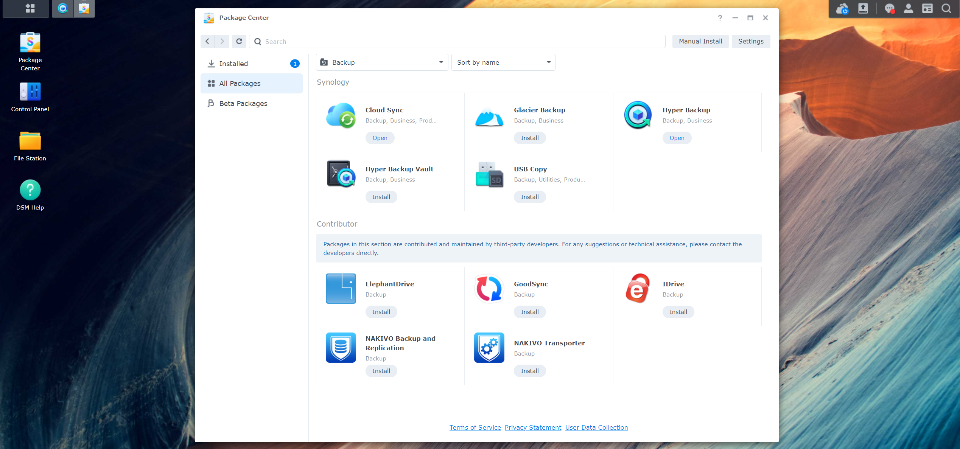Viewport: 960px width, 449px height.
Task: Install GoodSync backup package
Action: [x=529, y=312]
